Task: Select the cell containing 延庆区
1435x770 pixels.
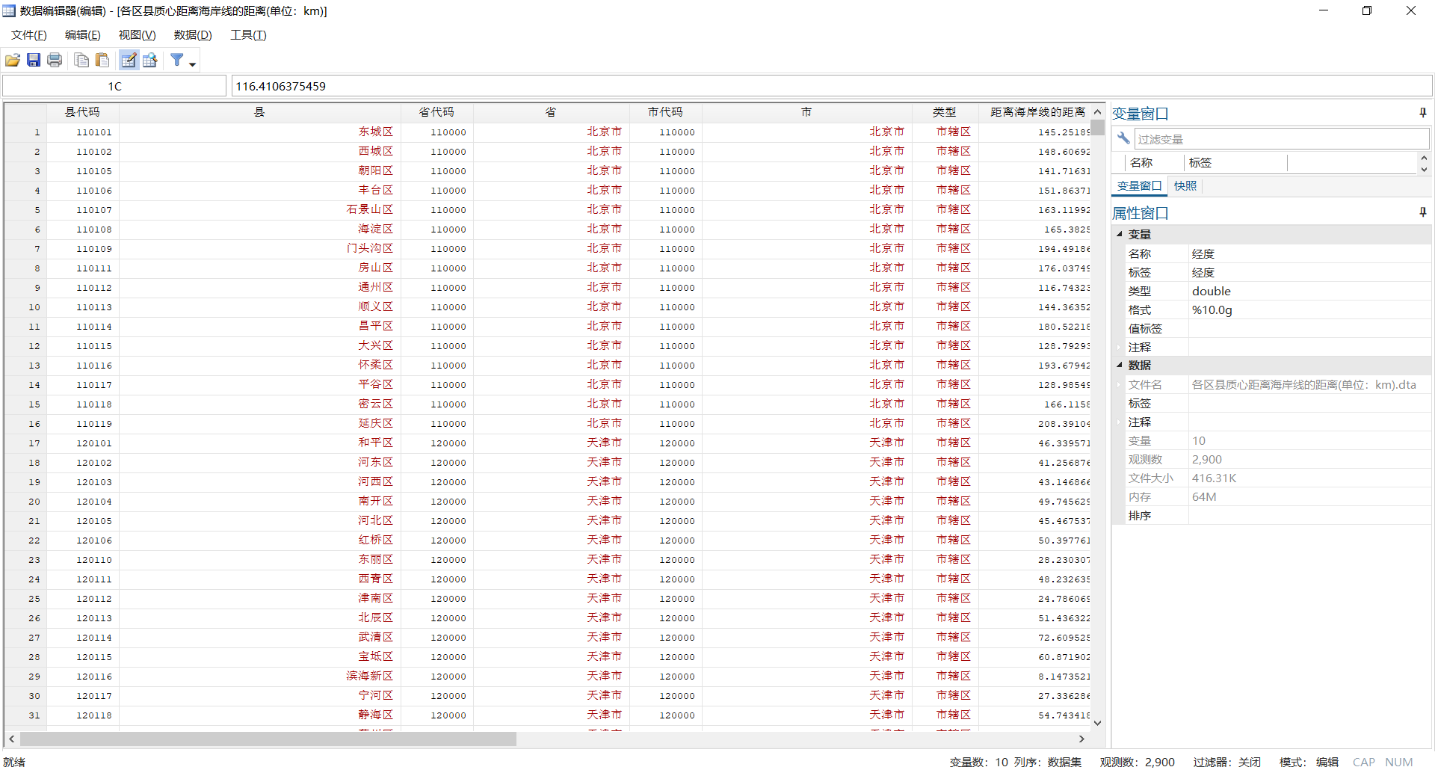Action: coord(259,424)
